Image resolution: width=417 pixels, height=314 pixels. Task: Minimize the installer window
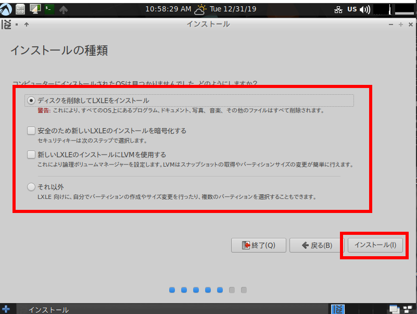point(390,24)
